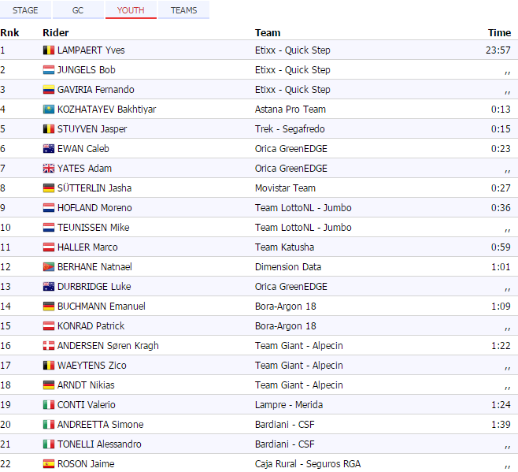Click the Australian flag beside EWAN Caleb
The width and height of the screenshot is (518, 472).
coord(49,149)
